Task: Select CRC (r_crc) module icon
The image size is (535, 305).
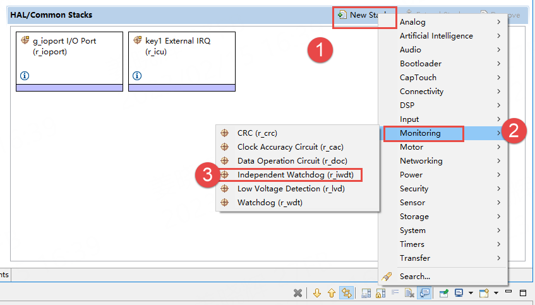Action: [224, 133]
